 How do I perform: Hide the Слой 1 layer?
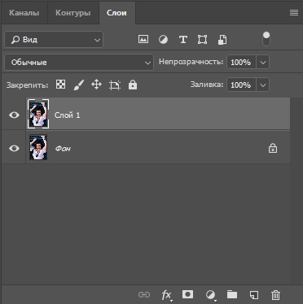point(14,115)
